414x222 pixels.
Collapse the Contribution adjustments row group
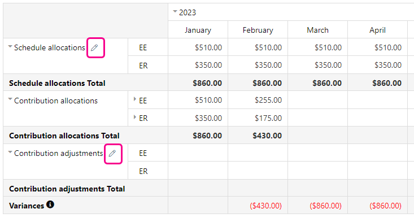(10, 152)
